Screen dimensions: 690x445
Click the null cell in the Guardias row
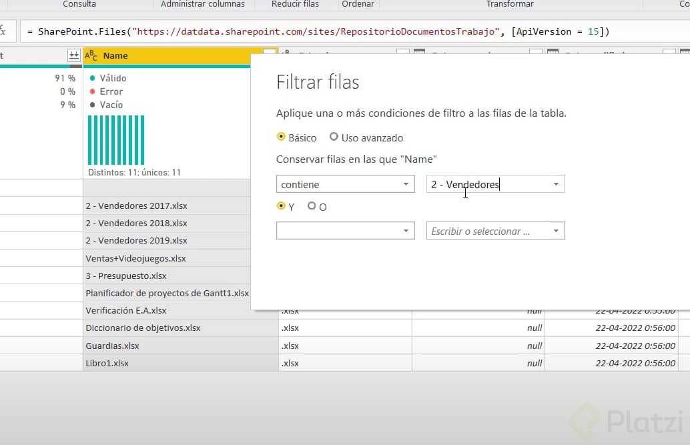tap(478, 346)
